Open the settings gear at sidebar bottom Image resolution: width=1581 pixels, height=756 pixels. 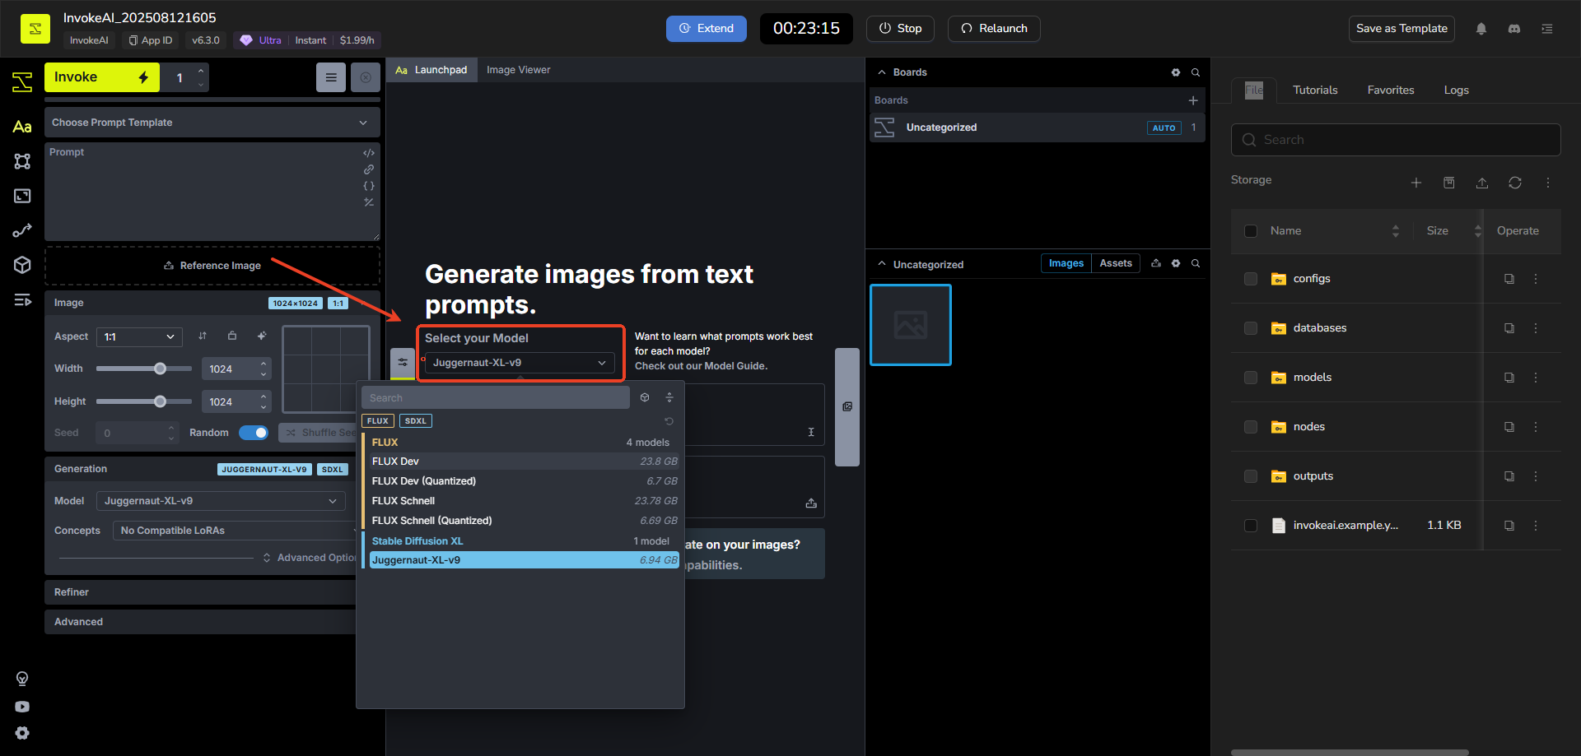22,733
